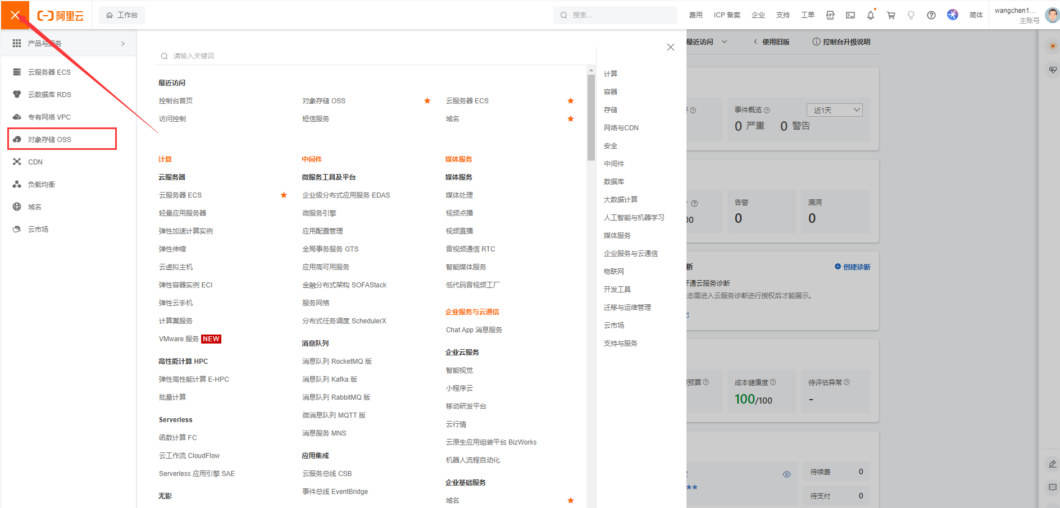Toggle the eye visibility icon
The width and height of the screenshot is (1060, 508).
coord(786,474)
